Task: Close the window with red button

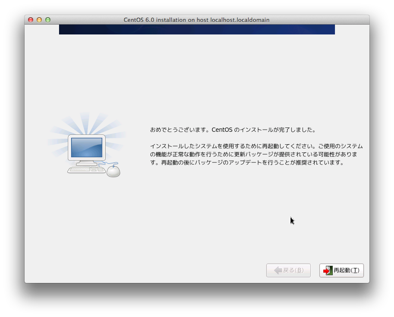Action: pos(31,20)
